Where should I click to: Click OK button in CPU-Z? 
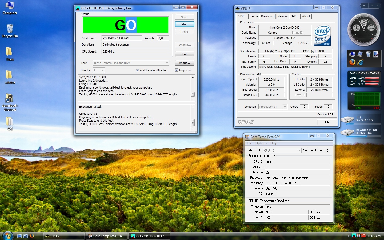[327, 122]
